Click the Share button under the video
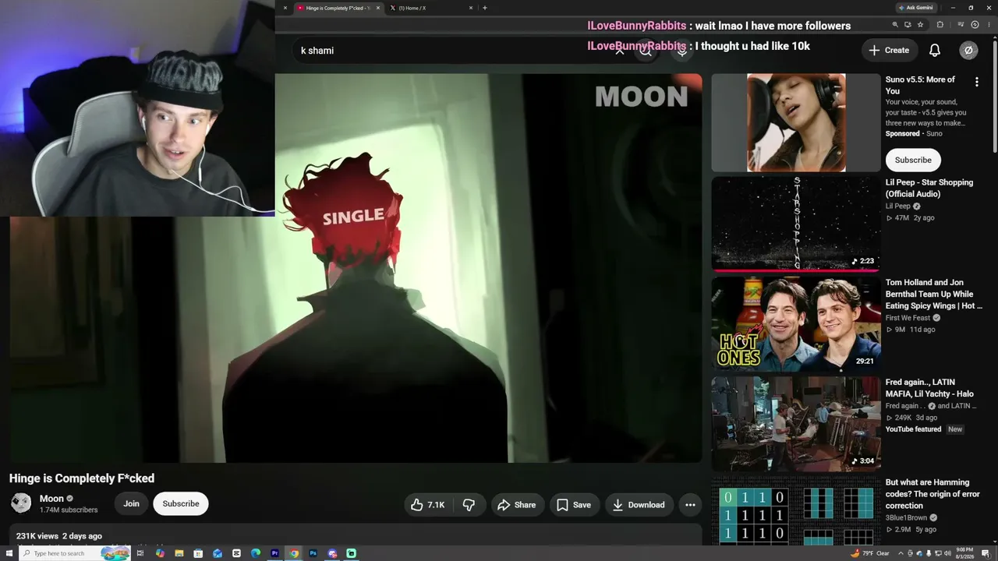998x561 pixels. tap(517, 505)
